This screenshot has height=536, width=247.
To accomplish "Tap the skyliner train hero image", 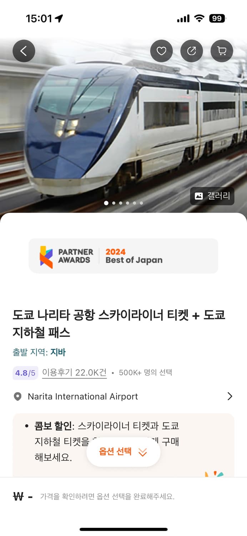I will pyautogui.click(x=123, y=125).
